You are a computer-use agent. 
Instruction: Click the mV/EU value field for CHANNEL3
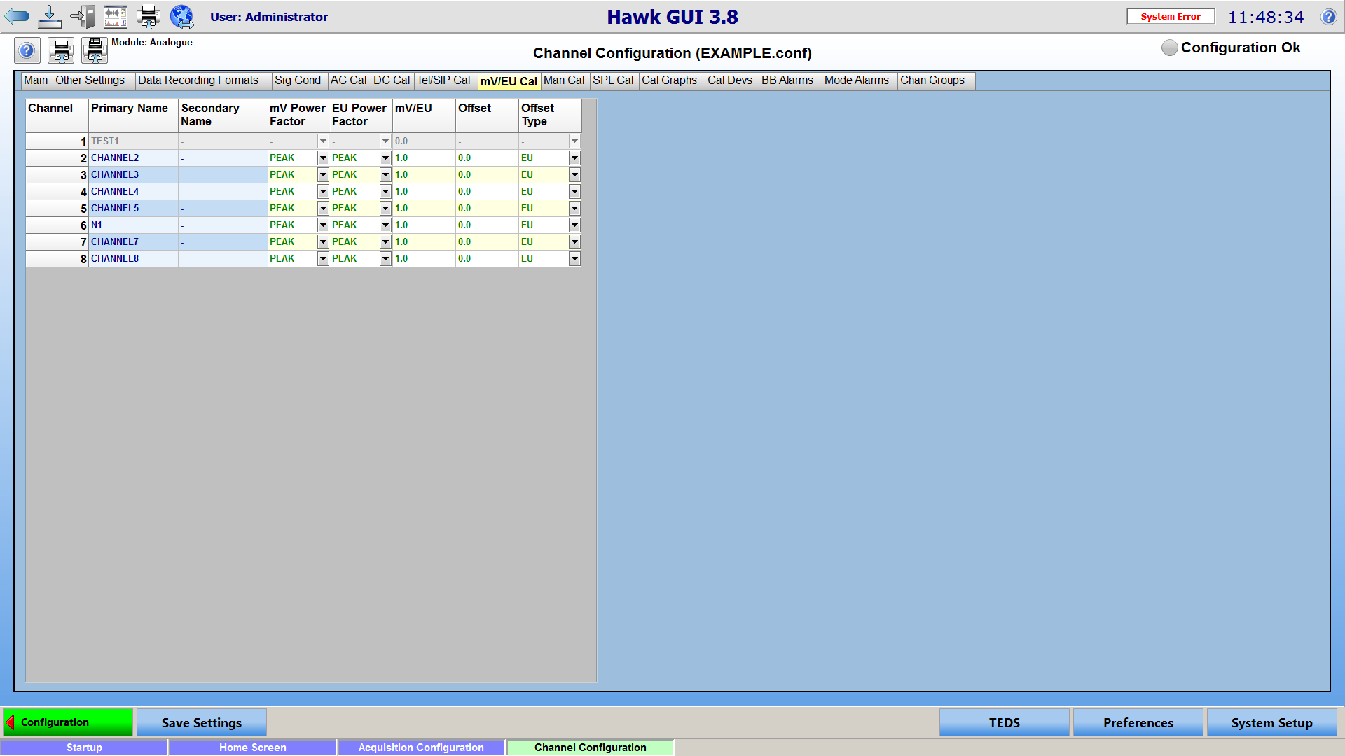click(x=422, y=175)
